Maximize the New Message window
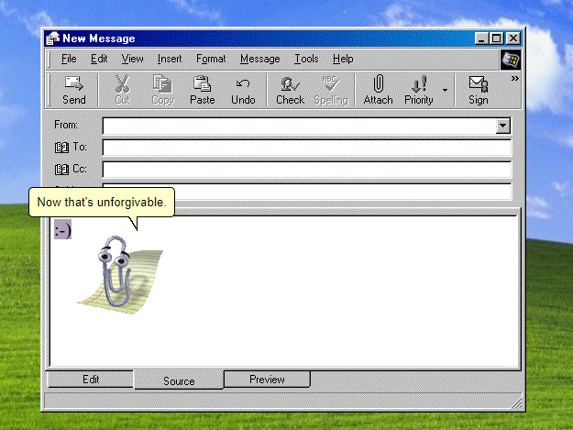This screenshot has width=573, height=430. 496,38
